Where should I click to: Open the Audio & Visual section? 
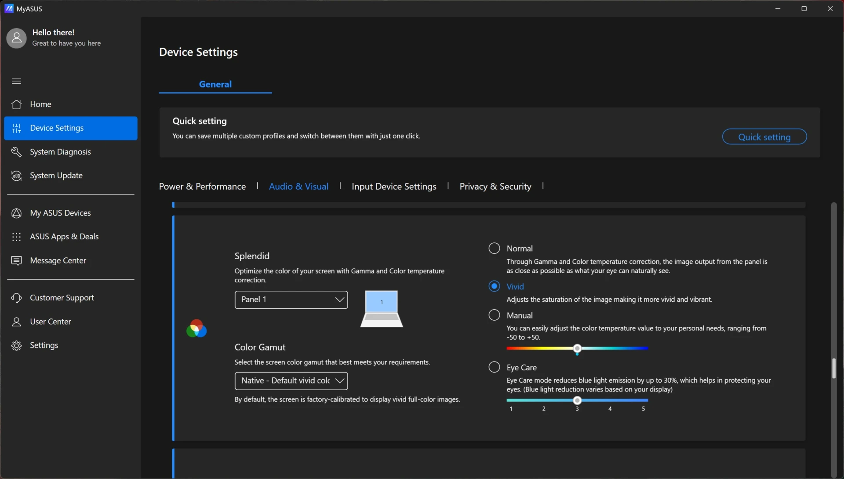point(298,186)
